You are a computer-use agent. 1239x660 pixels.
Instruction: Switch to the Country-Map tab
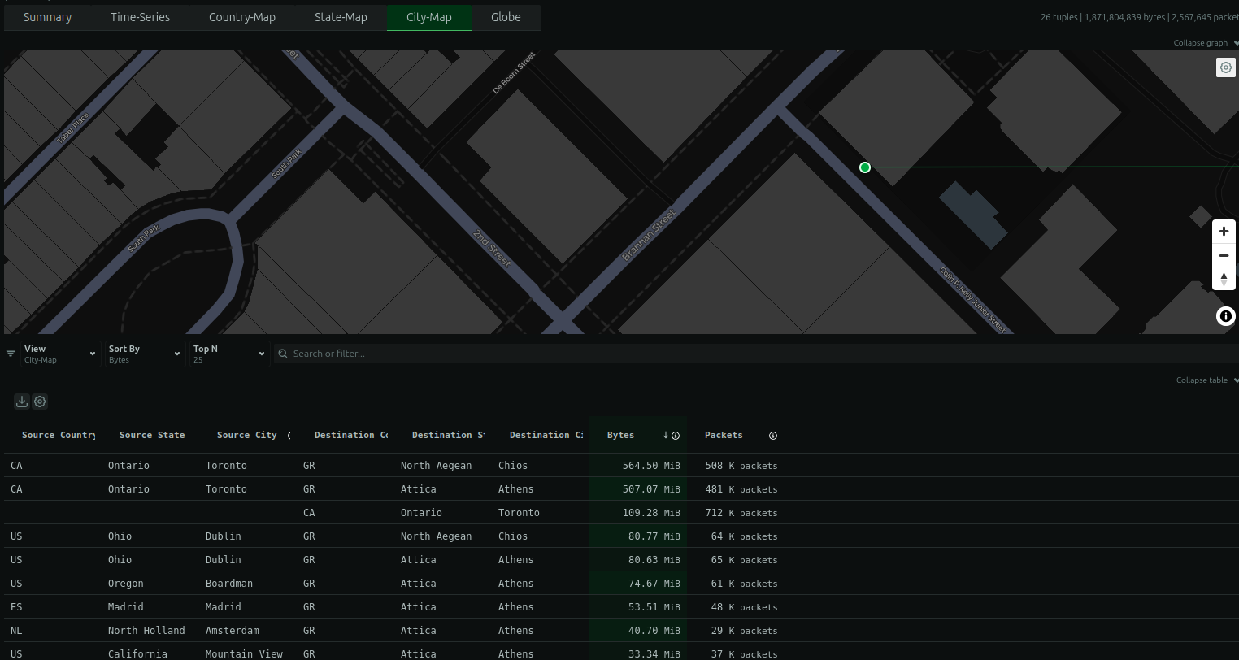(x=242, y=17)
